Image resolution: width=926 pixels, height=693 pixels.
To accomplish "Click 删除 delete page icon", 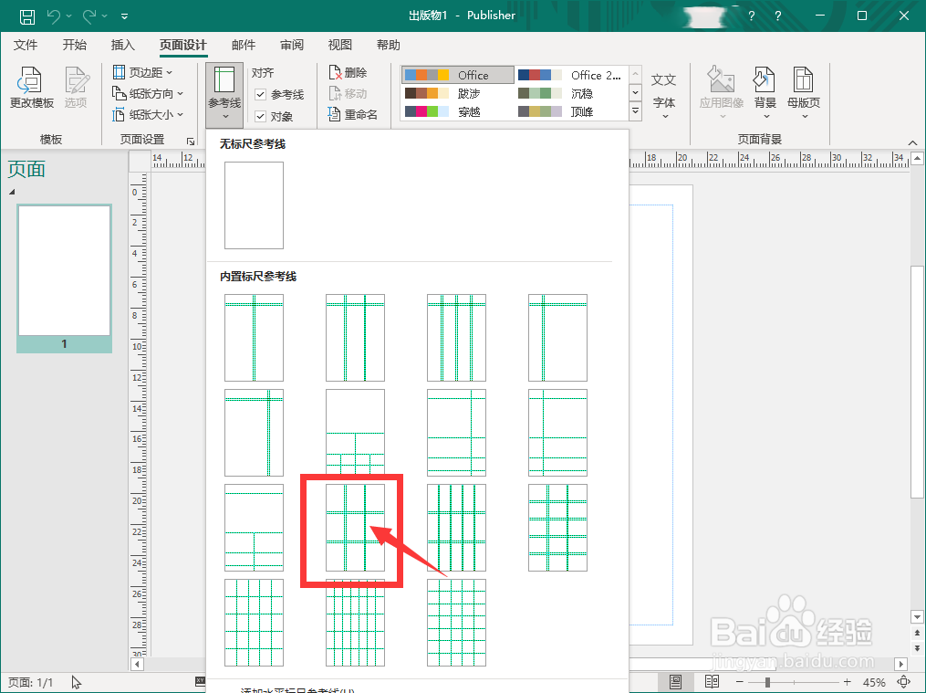I will tap(348, 73).
